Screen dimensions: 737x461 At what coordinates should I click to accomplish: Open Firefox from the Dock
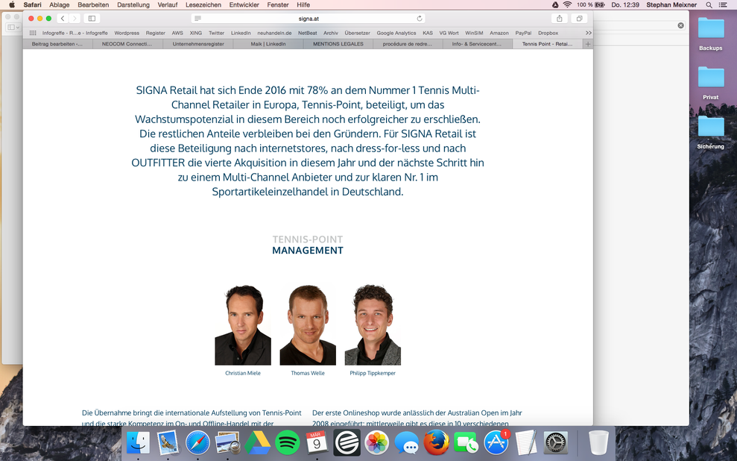coord(436,442)
